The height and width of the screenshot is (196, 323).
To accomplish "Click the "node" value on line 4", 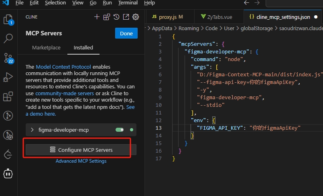I will pyautogui.click(x=234, y=59).
